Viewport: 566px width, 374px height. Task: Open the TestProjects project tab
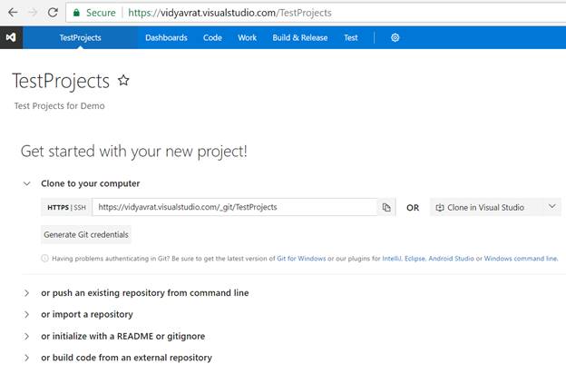(x=80, y=37)
